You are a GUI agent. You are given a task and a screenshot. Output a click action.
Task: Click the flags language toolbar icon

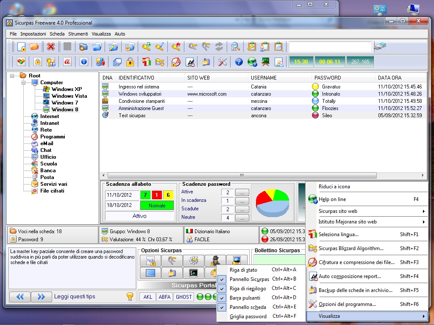coord(146,62)
